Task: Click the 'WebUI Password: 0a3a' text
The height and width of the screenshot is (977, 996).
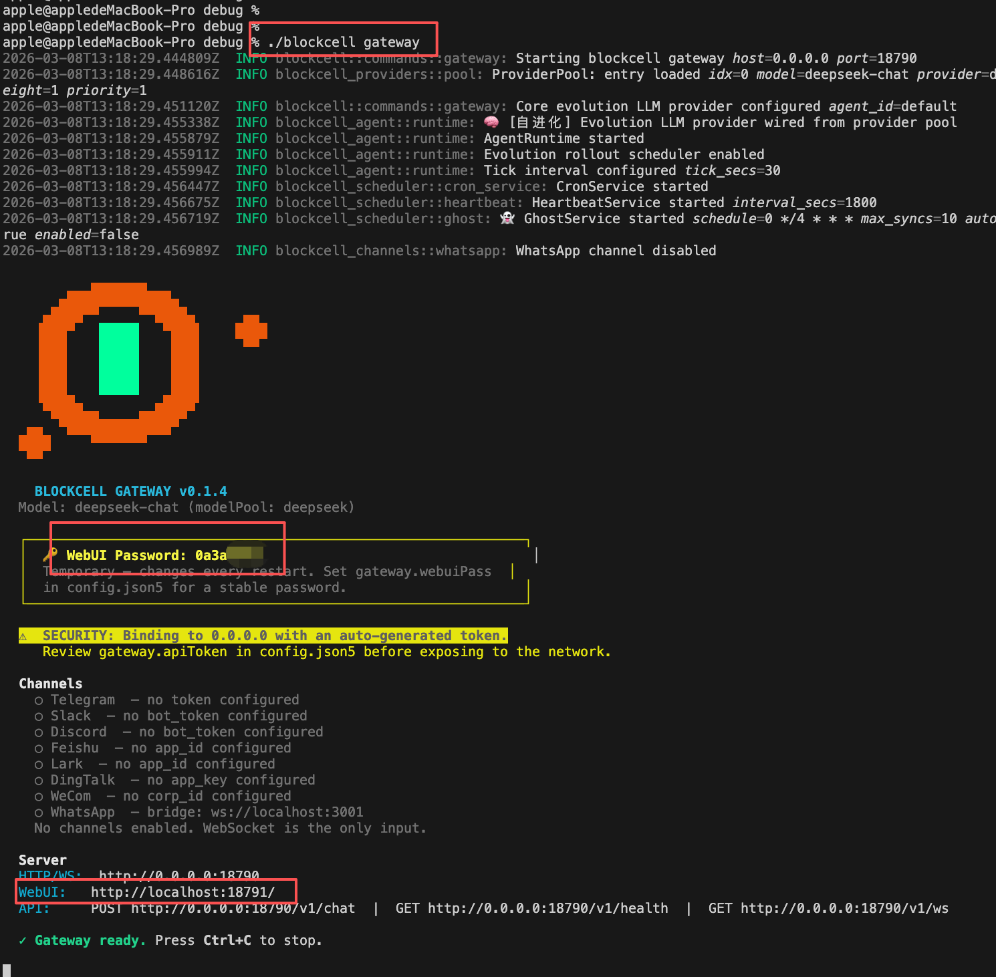Action: (146, 555)
